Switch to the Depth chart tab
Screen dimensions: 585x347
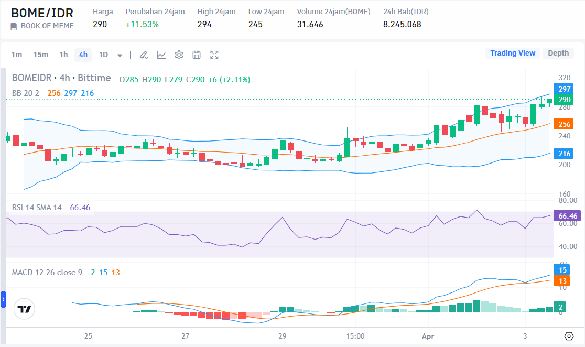tap(558, 53)
